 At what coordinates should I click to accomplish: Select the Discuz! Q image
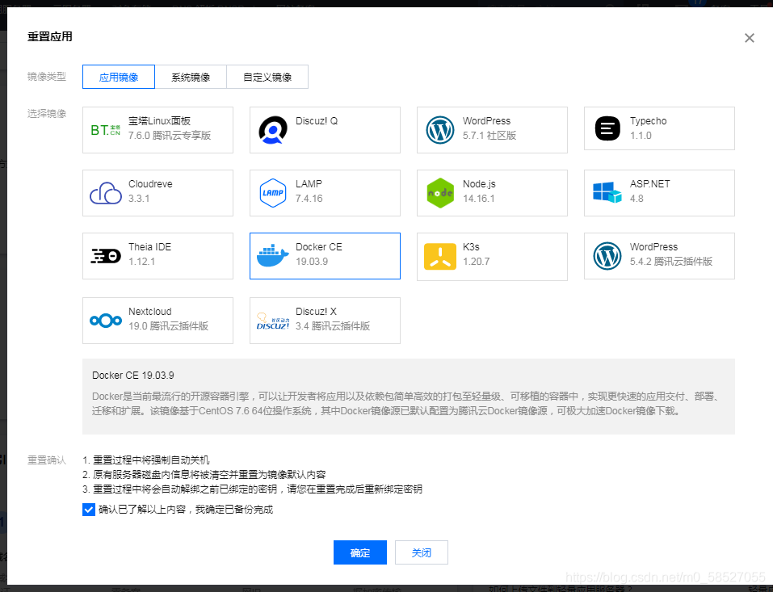click(325, 129)
